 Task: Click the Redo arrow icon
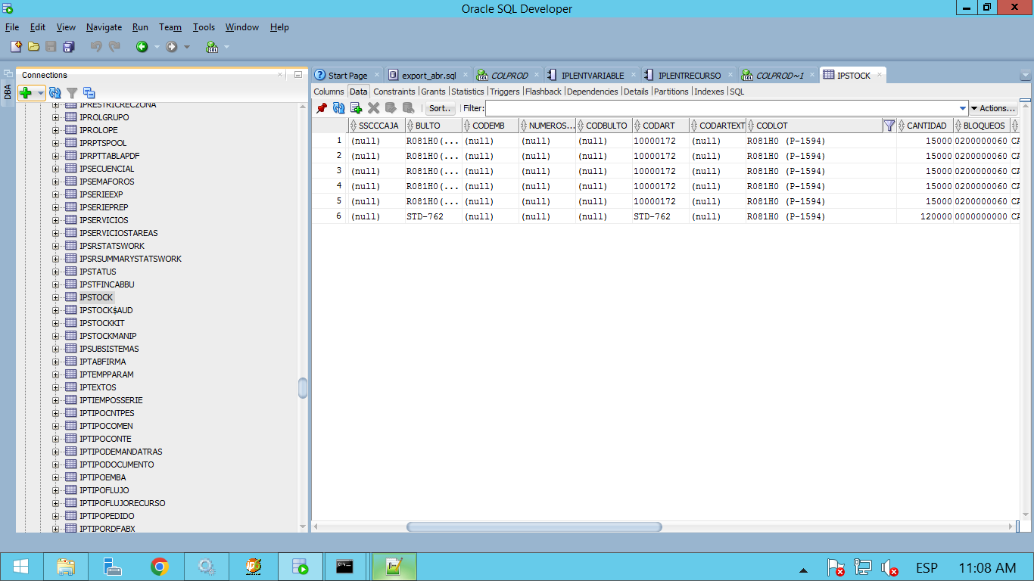(x=114, y=47)
